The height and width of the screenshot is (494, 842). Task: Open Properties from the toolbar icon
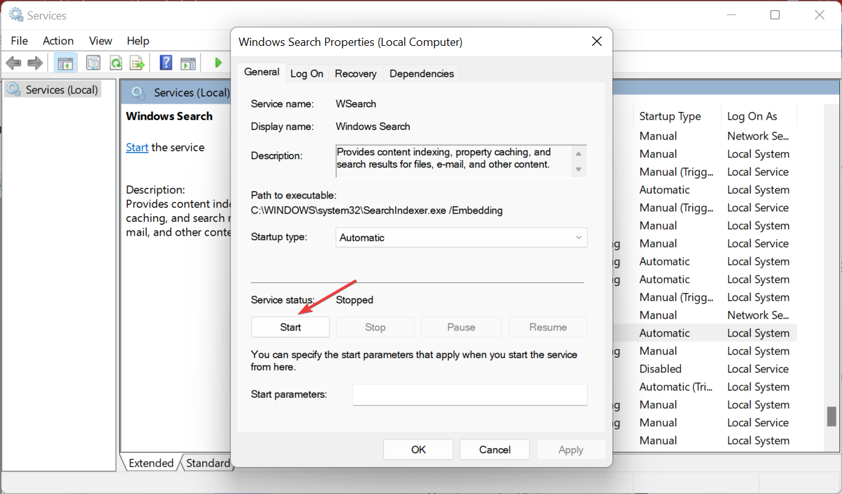[94, 63]
